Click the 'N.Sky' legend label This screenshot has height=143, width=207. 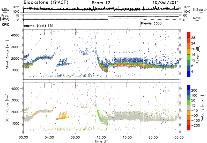(5, 10)
